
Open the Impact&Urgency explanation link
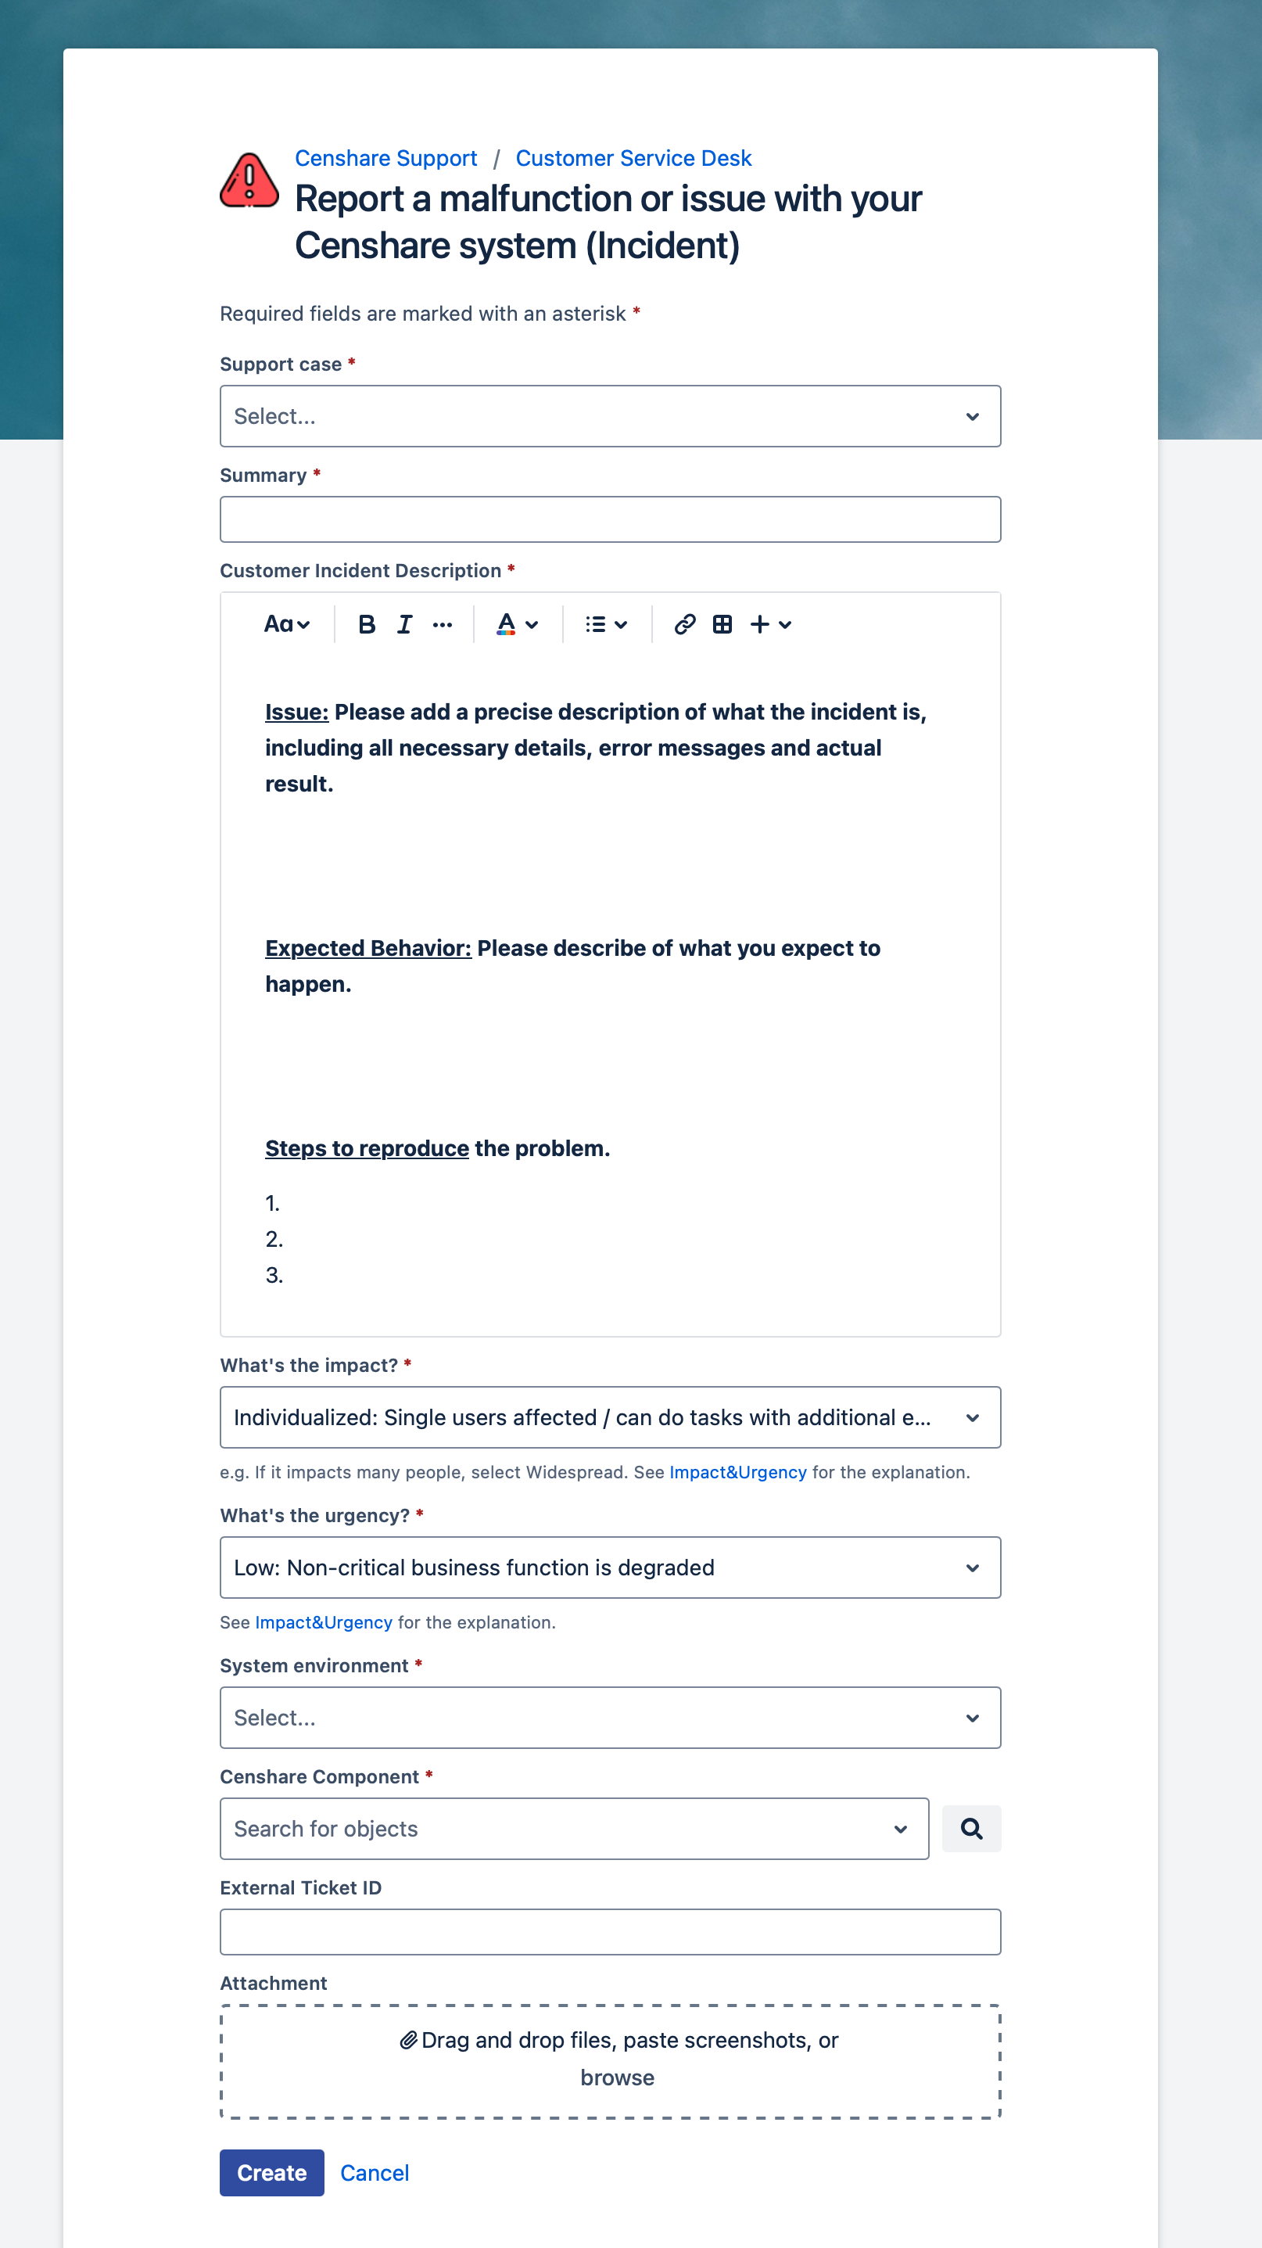(737, 1471)
